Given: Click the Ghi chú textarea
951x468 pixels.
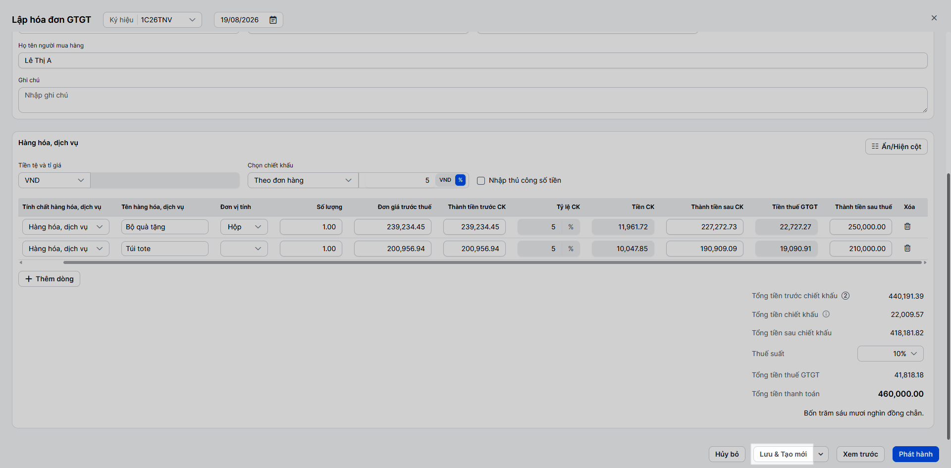Looking at the screenshot, I should coord(473,100).
